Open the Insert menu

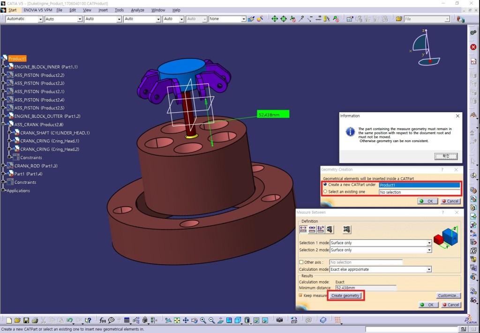(103, 10)
